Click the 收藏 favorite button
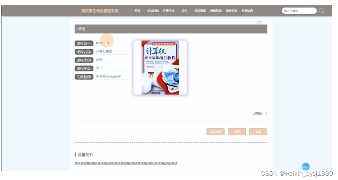The image size is (338, 180). (258, 132)
